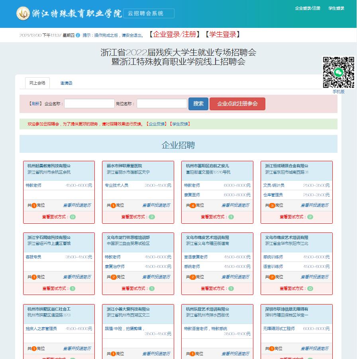357x359 pixels.
Task: Click 查看并投递简历 in 杭州起晨教育科技 card
Action: tap(77, 205)
